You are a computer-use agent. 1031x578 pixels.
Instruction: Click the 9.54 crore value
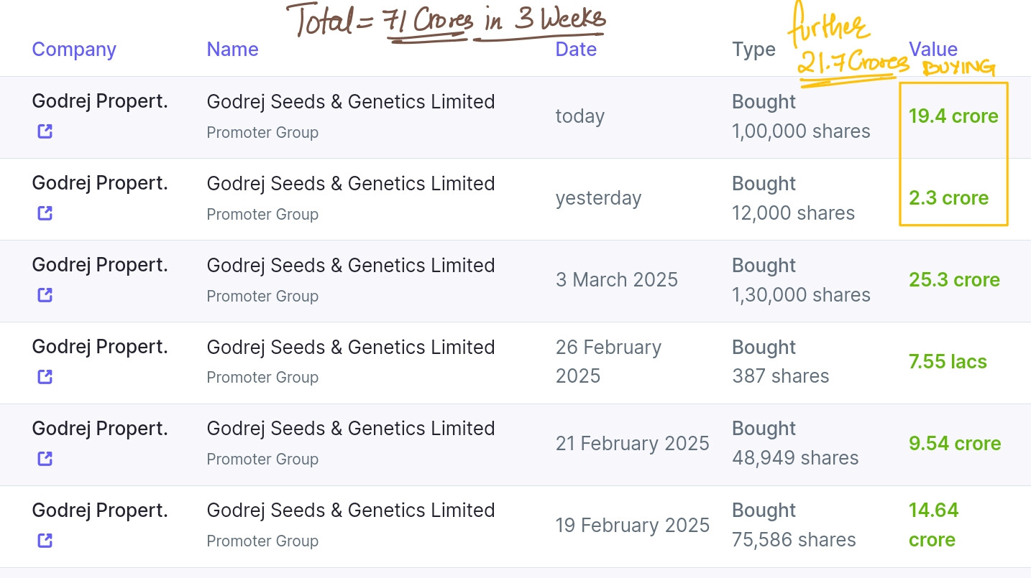click(955, 443)
